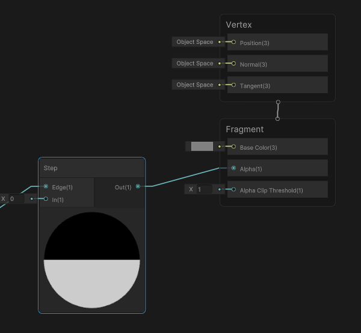Click the Vertex Position(3) input port
Viewport: 361px width, 333px height.
tap(233, 42)
